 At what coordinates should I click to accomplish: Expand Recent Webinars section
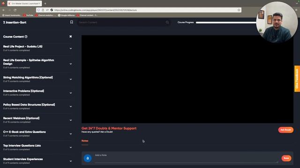coord(71,120)
